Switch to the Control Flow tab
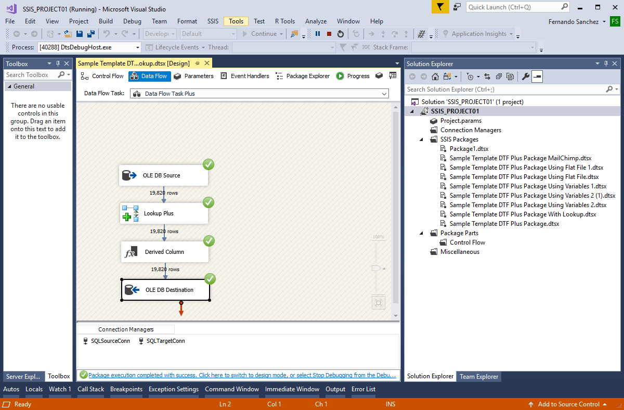This screenshot has height=410, width=624. tap(102, 76)
